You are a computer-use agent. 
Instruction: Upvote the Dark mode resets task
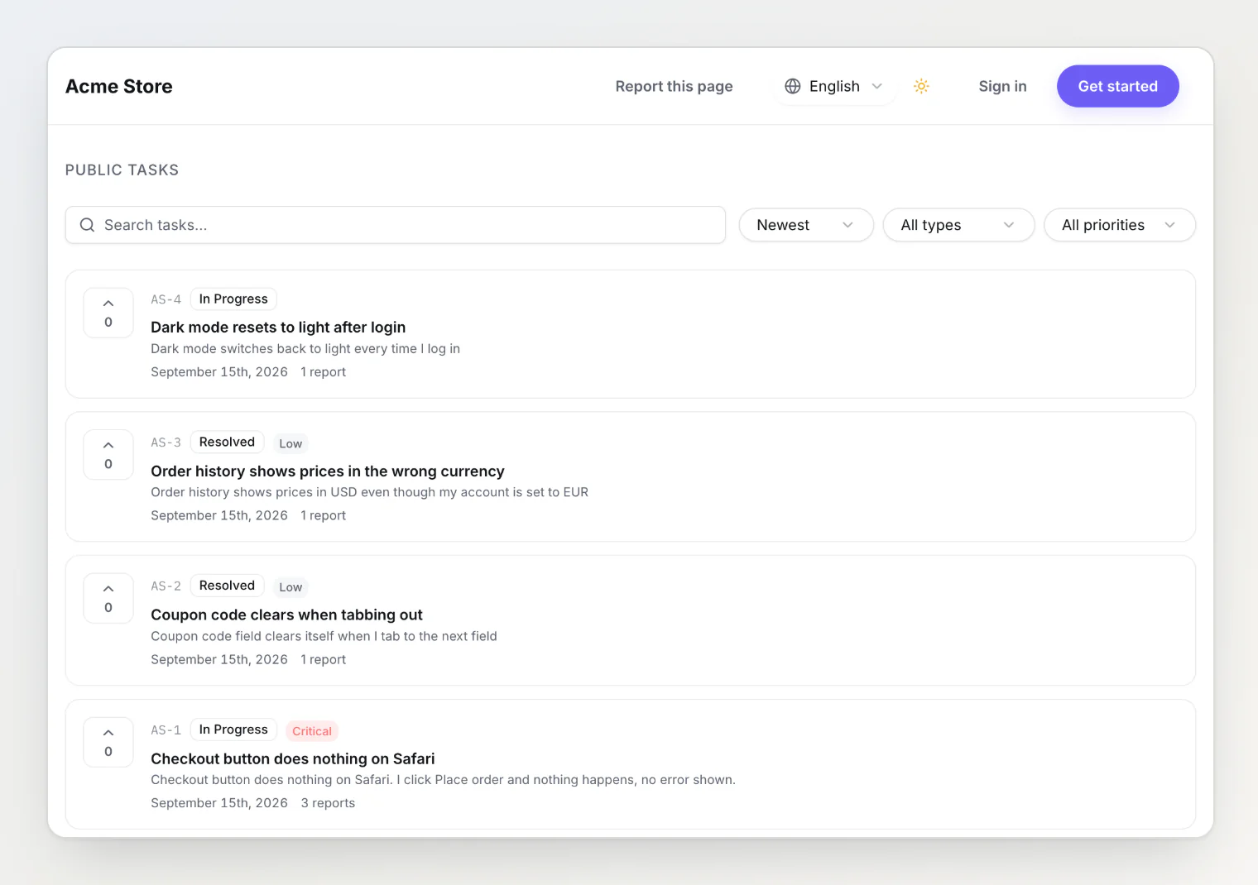point(108,313)
